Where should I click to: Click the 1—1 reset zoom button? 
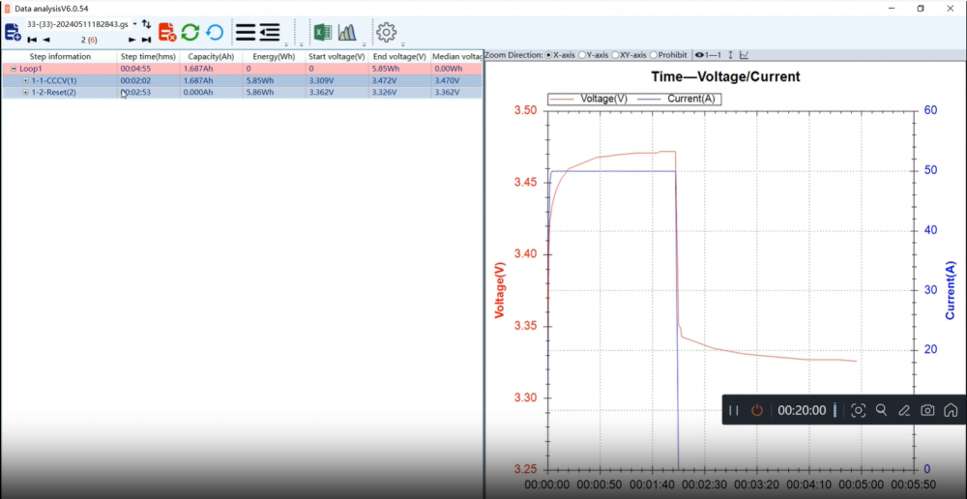coord(709,55)
